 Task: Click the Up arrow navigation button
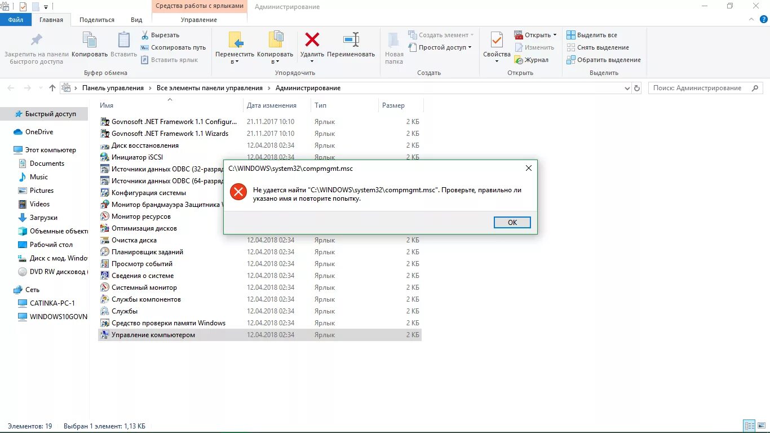click(52, 88)
